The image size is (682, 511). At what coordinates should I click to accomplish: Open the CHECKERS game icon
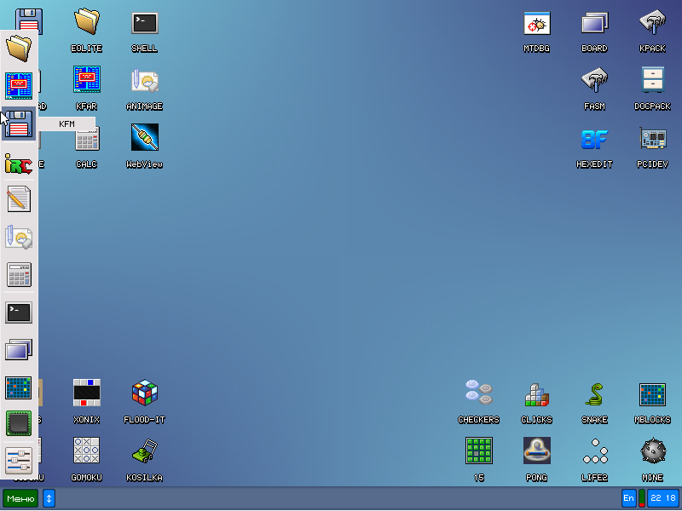(478, 393)
